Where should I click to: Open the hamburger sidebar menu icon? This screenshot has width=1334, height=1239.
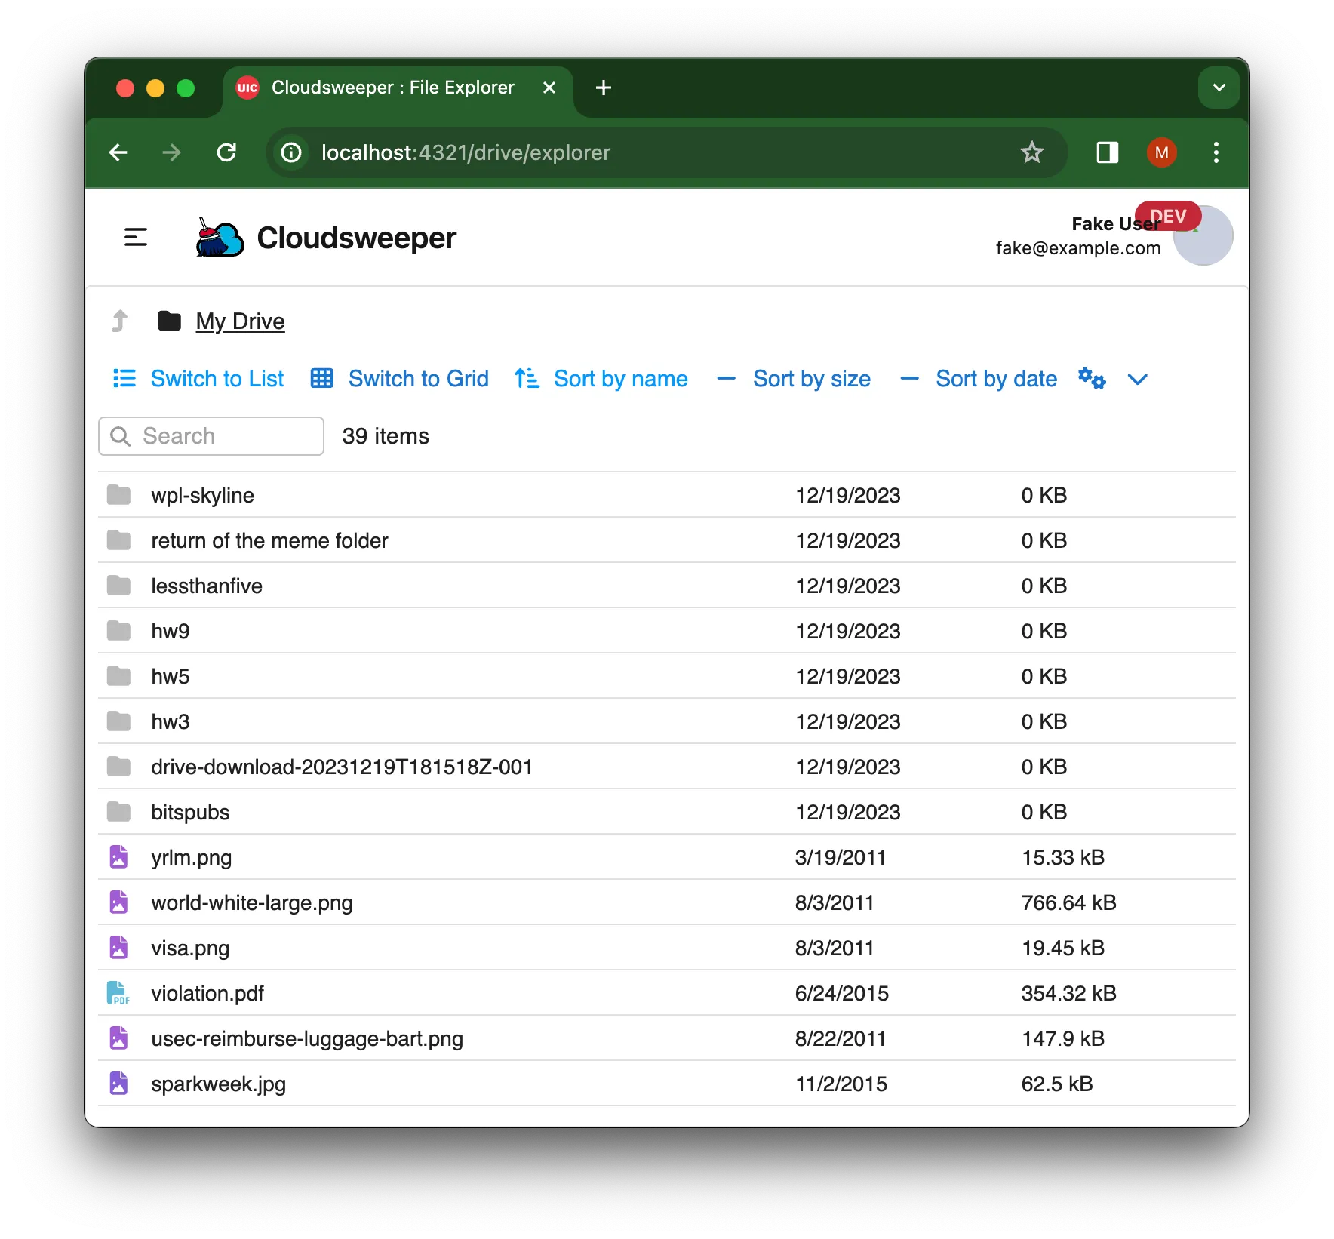pyautogui.click(x=135, y=238)
